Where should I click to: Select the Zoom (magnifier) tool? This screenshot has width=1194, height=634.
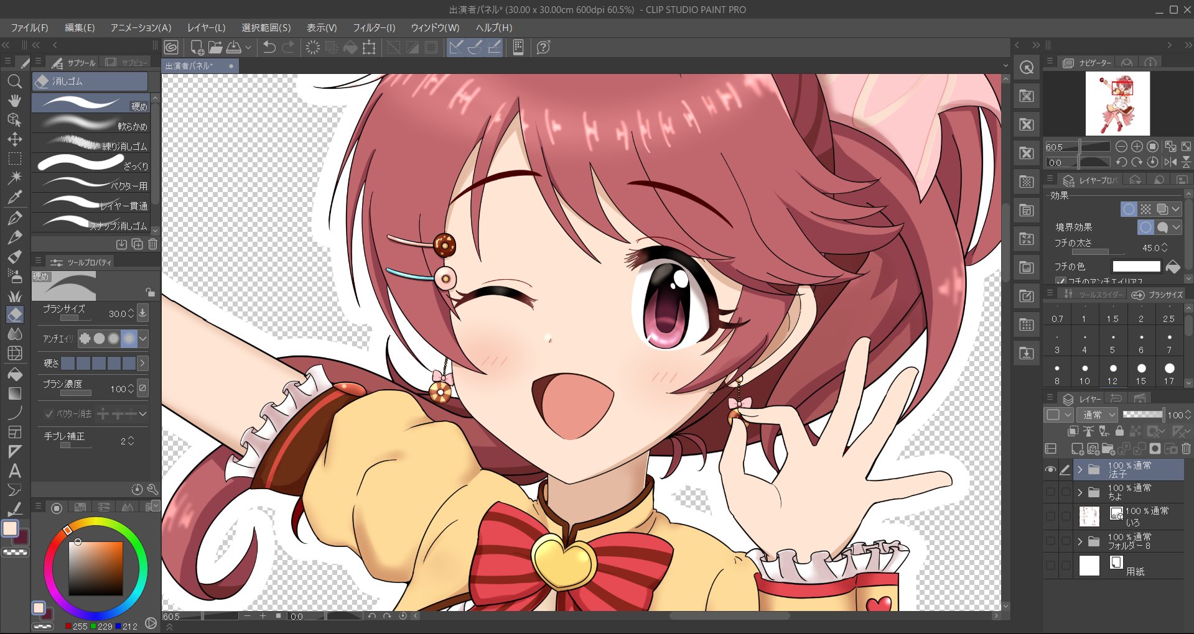[x=15, y=81]
